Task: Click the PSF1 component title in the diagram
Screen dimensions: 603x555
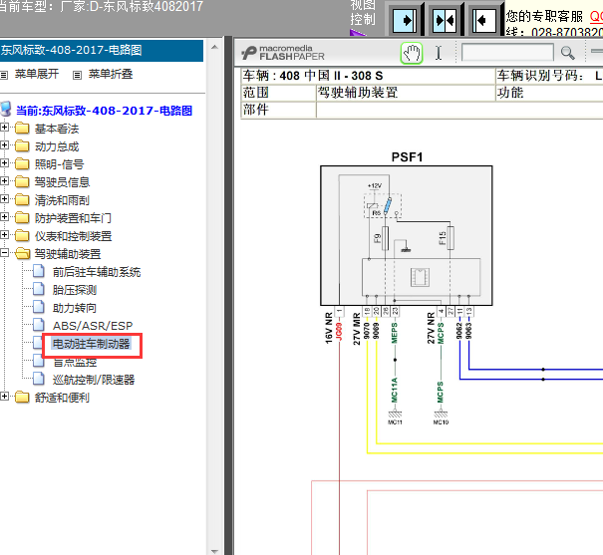Action: 407,157
